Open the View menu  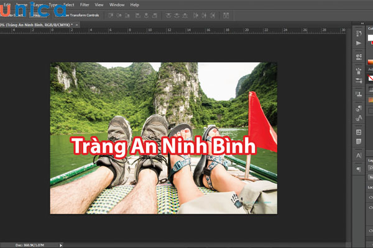click(x=99, y=5)
